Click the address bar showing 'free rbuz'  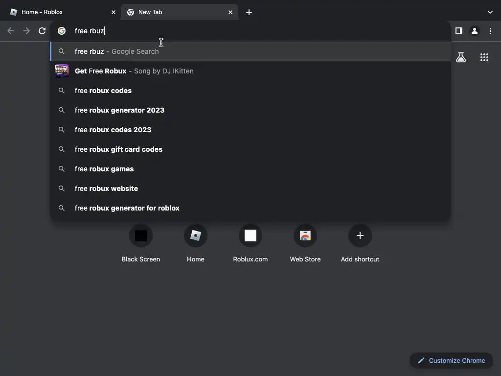pos(251,31)
